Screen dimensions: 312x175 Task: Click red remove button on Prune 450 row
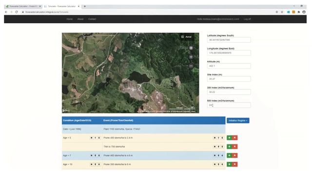235,138
